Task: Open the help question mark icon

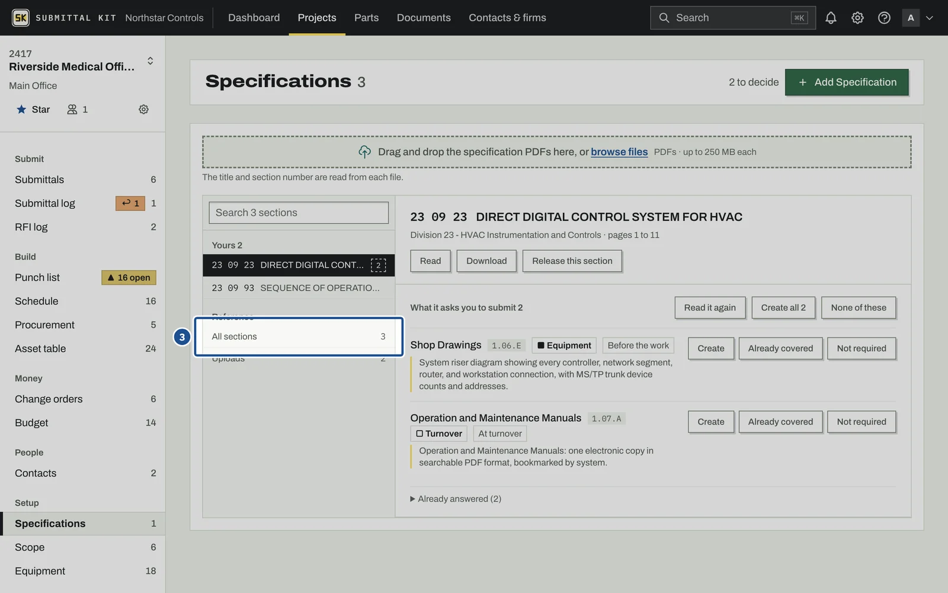Action: pos(884,18)
